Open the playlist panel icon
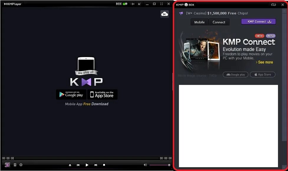 (15, 165)
